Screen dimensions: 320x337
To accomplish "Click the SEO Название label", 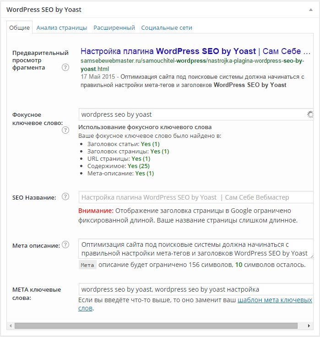I will pyautogui.click(x=34, y=197).
